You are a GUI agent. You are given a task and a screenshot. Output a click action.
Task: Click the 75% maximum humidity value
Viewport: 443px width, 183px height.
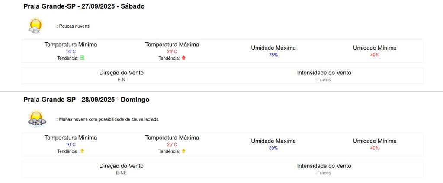(x=273, y=55)
